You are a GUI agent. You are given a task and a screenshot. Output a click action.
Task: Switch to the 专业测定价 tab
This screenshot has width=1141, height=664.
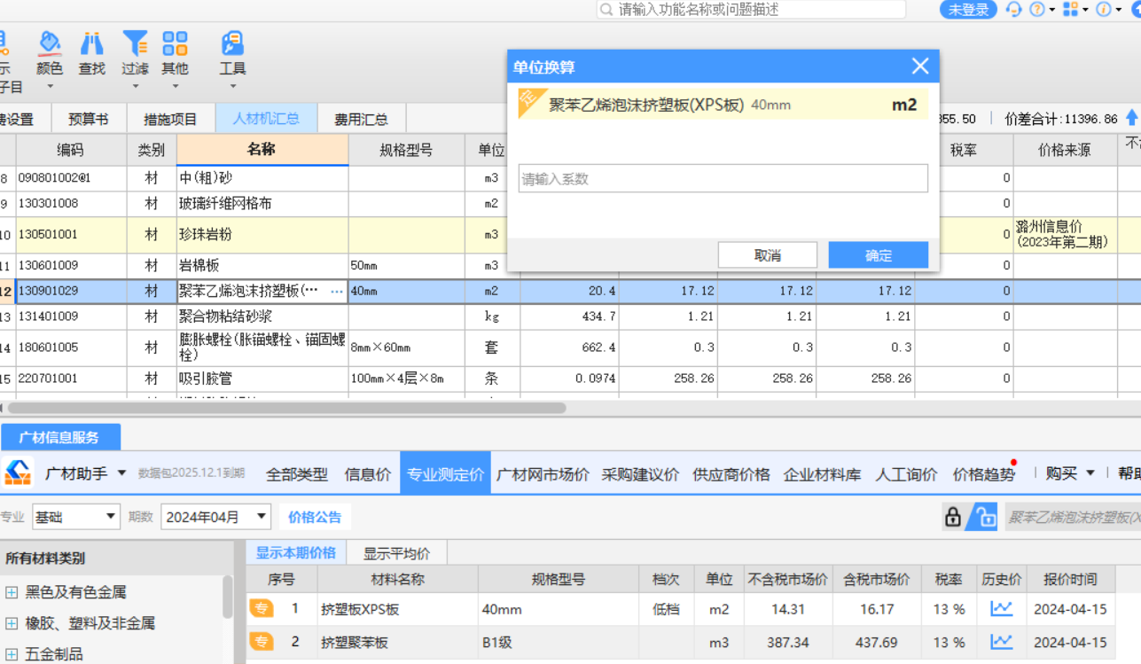click(x=445, y=474)
